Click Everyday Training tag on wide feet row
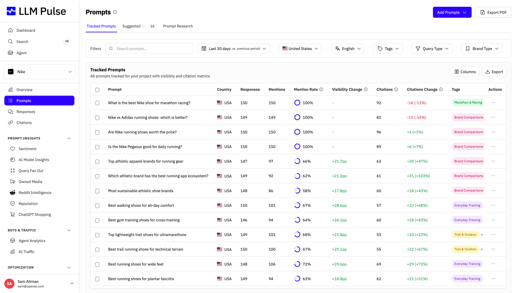 (x=467, y=264)
